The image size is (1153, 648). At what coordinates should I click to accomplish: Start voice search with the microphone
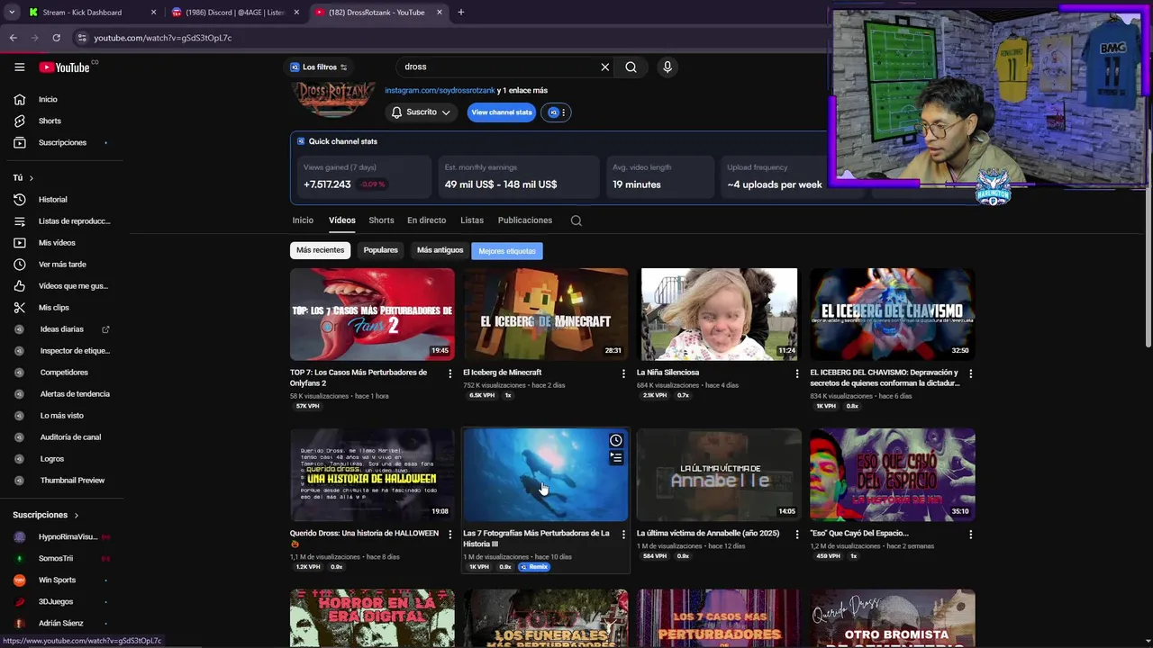(x=667, y=67)
